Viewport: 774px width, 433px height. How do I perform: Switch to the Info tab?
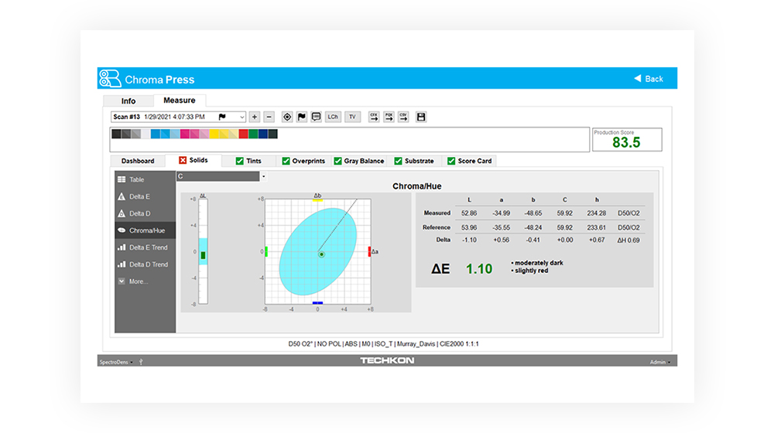(128, 101)
